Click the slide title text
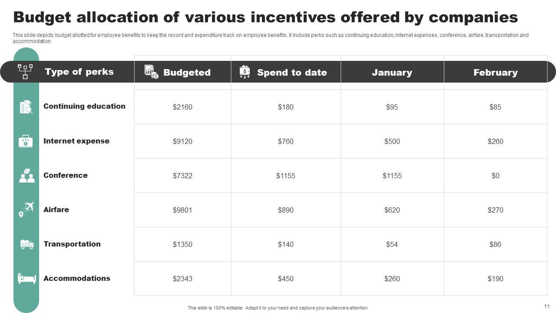The height and width of the screenshot is (313, 556). pyautogui.click(x=265, y=17)
